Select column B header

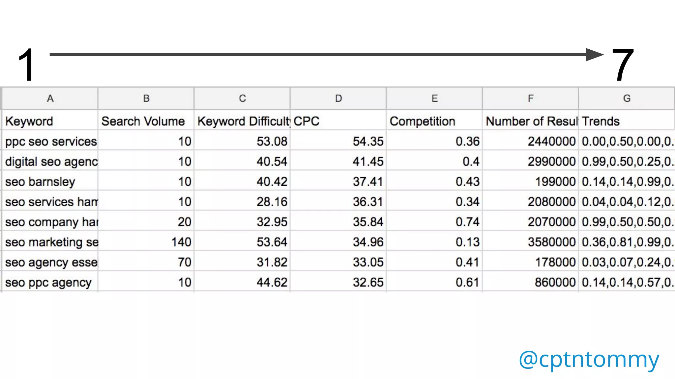click(146, 98)
